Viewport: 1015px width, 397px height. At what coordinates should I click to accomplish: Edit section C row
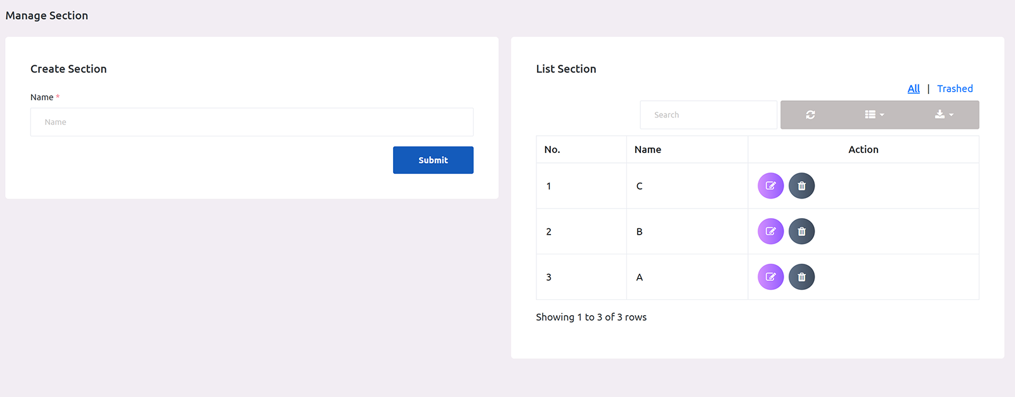click(770, 186)
